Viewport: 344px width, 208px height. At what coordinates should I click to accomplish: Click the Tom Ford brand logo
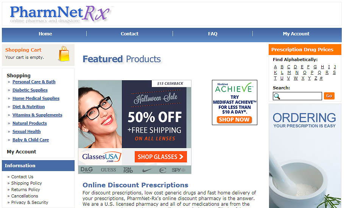point(128,170)
